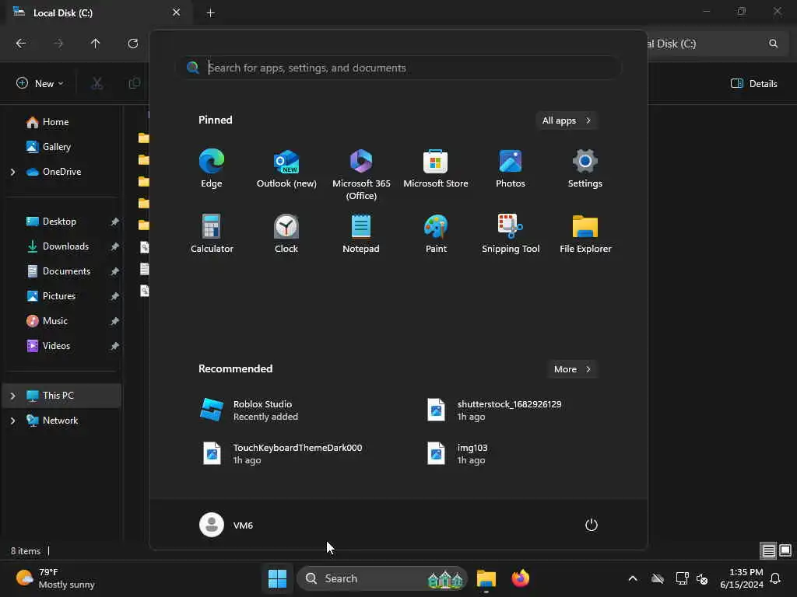
Task: Go up one folder level
Action: coord(95,44)
